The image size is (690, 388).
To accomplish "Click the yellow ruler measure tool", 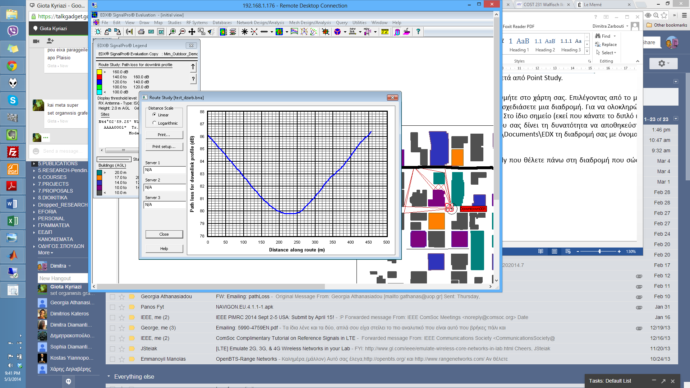I will click(x=385, y=32).
